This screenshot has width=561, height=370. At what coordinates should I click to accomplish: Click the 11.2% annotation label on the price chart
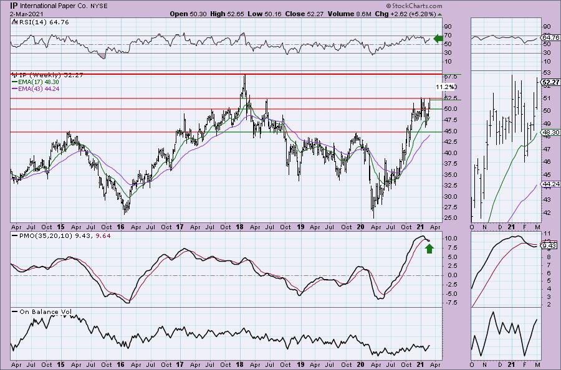(445, 87)
